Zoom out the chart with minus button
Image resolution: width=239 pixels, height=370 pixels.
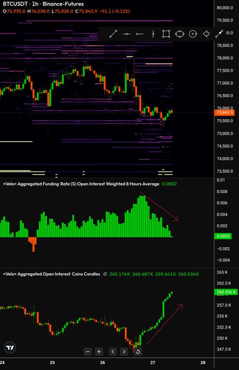[x=88, y=351]
